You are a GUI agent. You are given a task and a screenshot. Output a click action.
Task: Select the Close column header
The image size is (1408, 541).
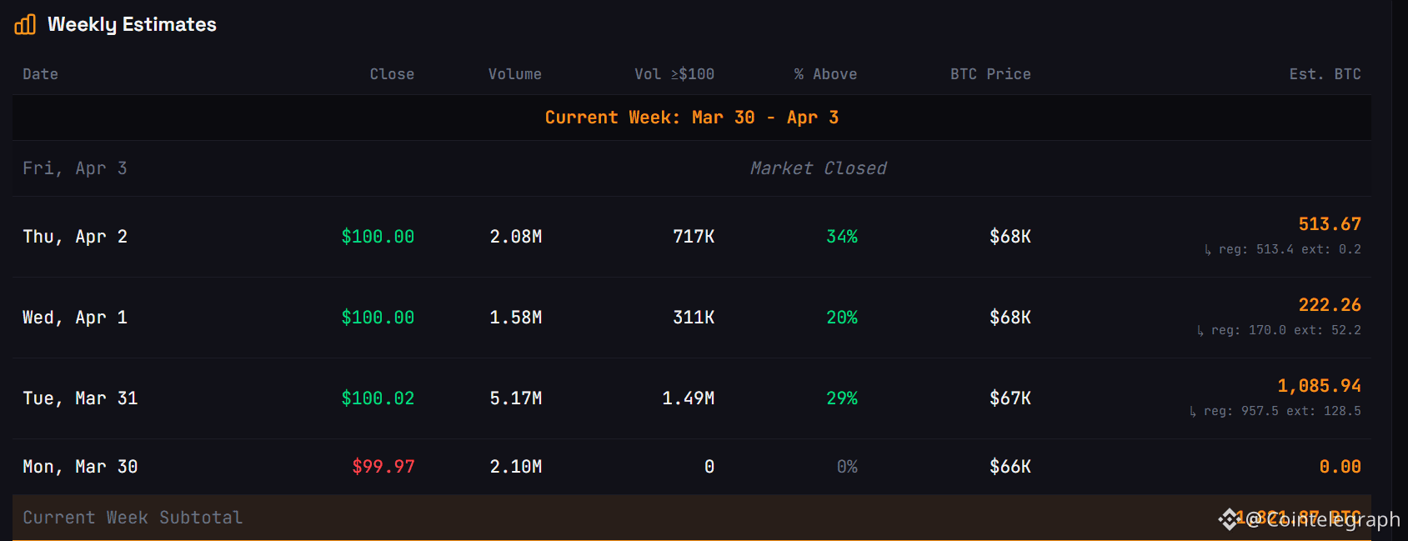(392, 74)
